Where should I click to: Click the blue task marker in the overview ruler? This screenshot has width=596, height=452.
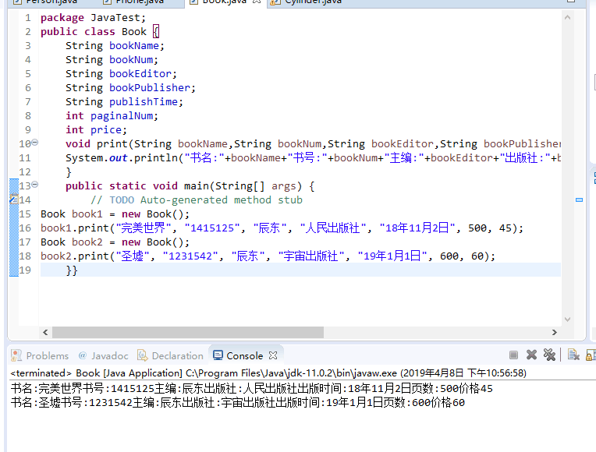point(579,200)
